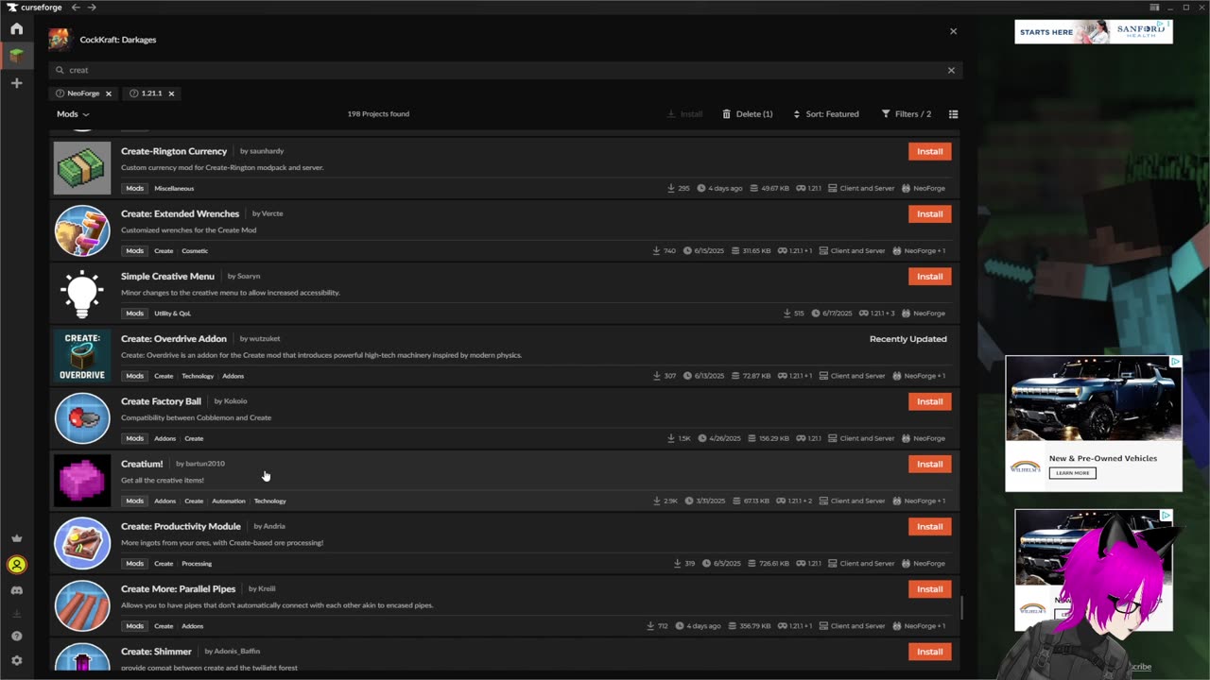Image resolution: width=1210 pixels, height=680 pixels.
Task: Install the Create: Shimmer mod
Action: [x=929, y=651]
